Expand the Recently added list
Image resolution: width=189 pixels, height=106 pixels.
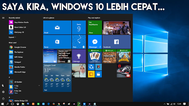12,37
